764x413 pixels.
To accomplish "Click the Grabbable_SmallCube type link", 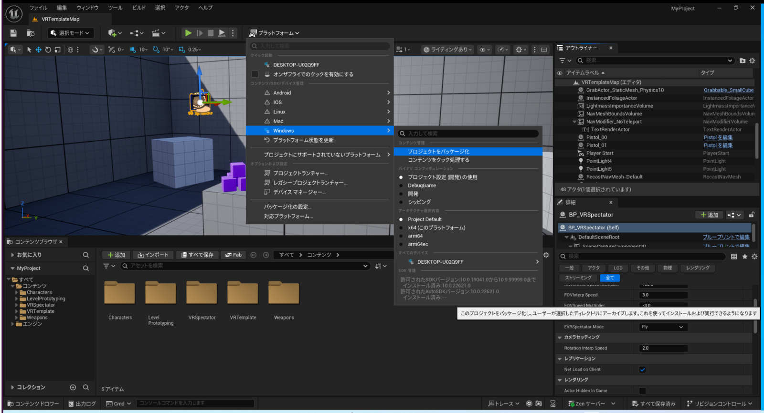I will [729, 90].
